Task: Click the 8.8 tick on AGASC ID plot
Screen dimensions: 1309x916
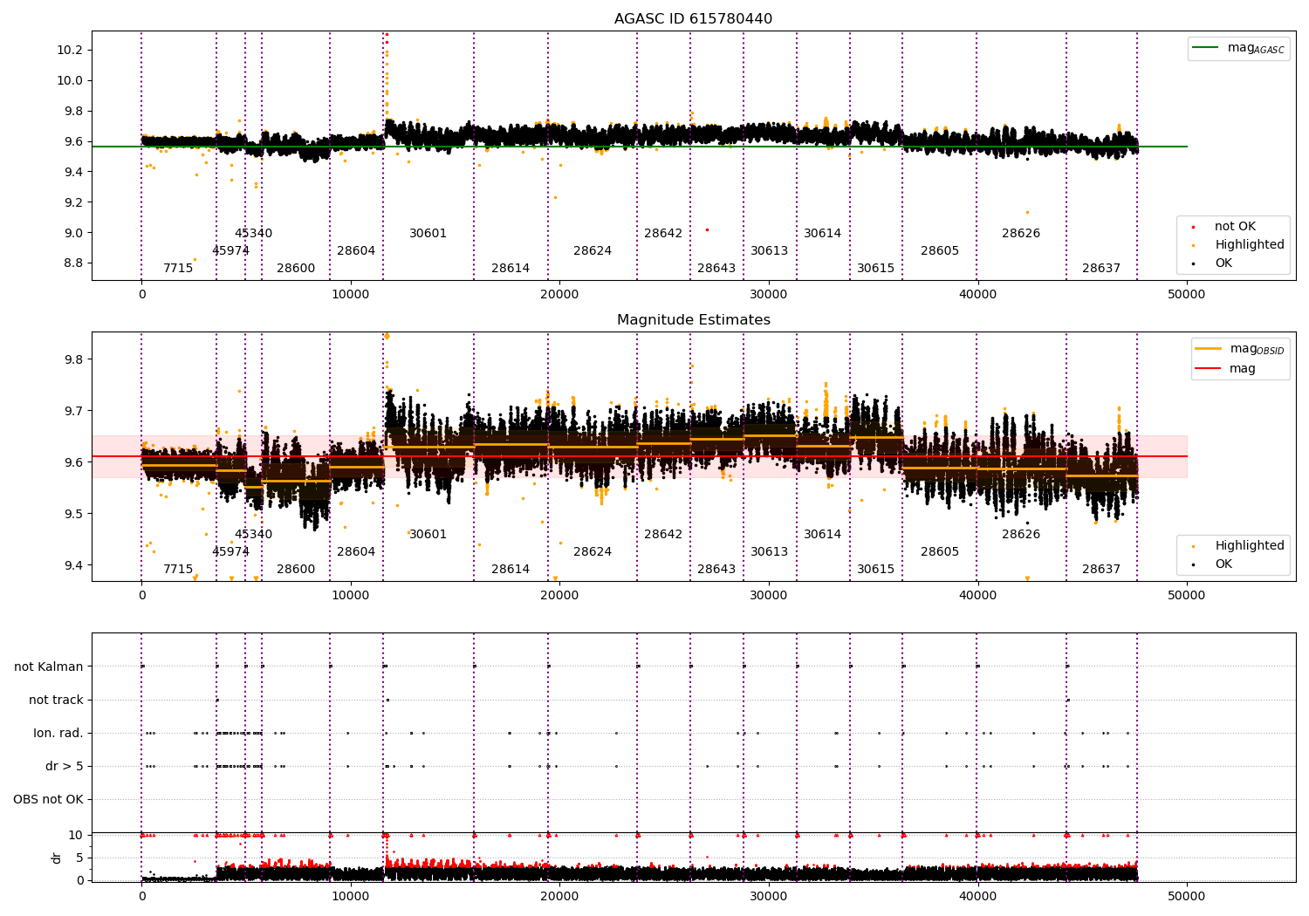Action: [73, 263]
